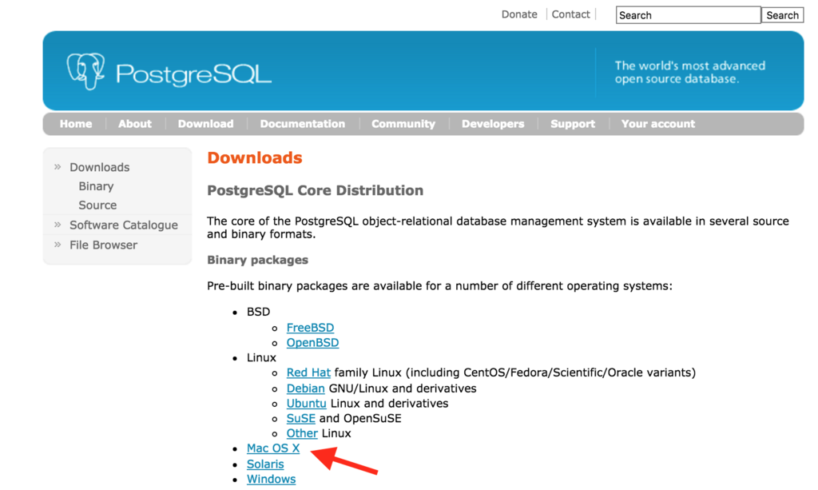Click the banner tagline 'The world's most advanced'
Image resolution: width=818 pixels, height=490 pixels.
689,66
